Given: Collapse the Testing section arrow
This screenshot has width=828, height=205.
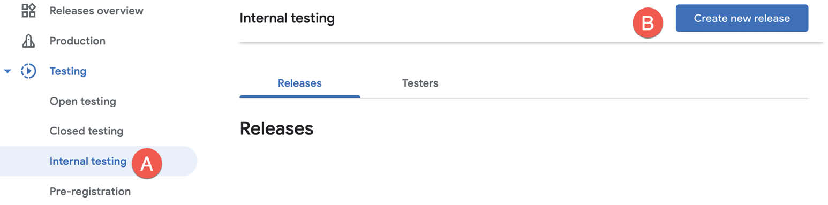Looking at the screenshot, I should coord(7,71).
